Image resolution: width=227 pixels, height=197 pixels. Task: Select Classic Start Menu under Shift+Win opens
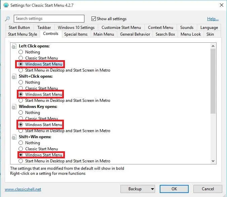click(x=21, y=149)
